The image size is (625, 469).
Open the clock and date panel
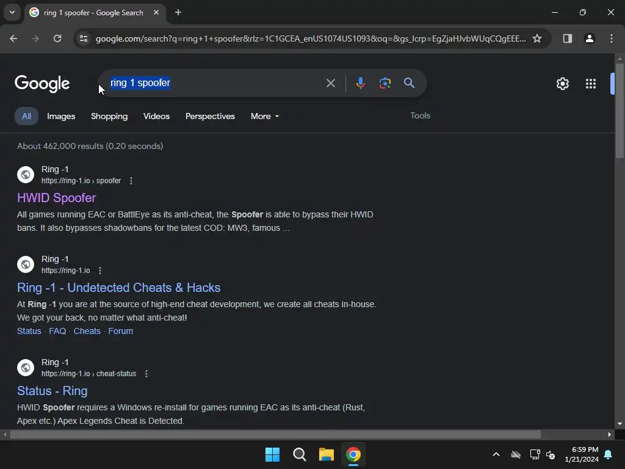(582, 454)
